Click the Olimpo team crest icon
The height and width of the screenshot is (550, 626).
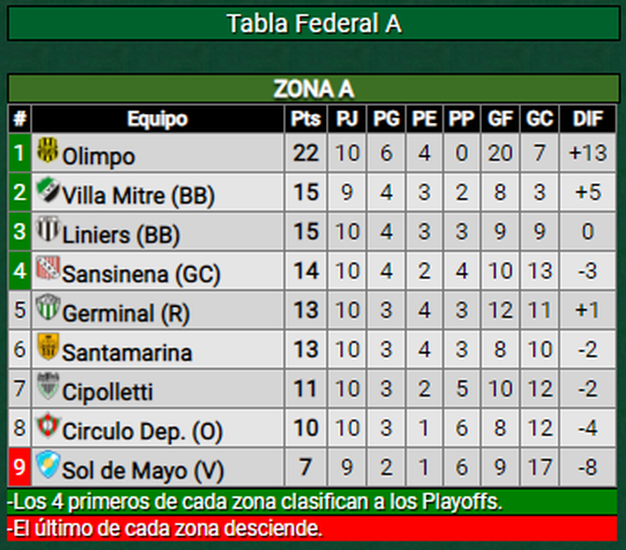tap(48, 151)
